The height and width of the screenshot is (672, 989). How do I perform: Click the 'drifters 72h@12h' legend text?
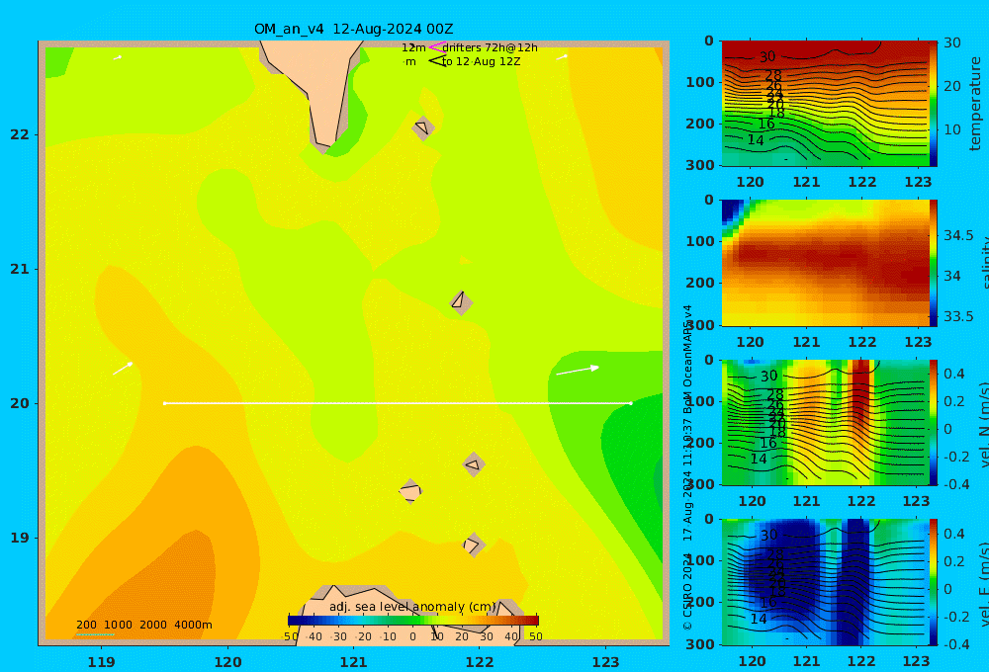pos(490,47)
